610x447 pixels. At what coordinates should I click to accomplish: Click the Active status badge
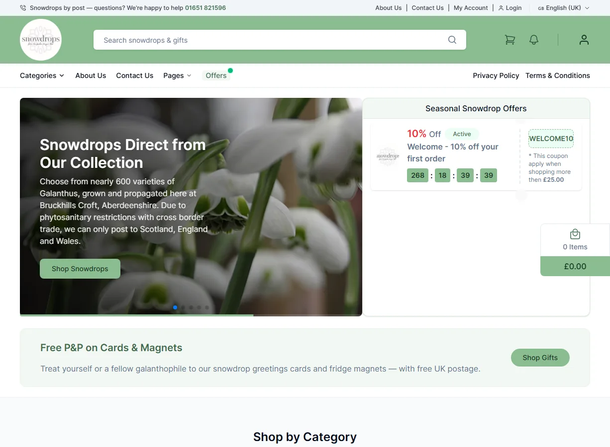[462, 134]
